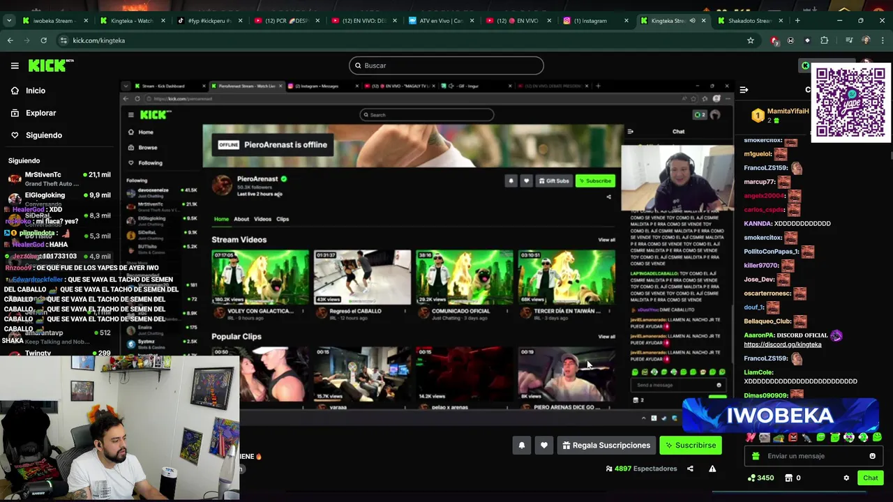Image resolution: width=893 pixels, height=502 pixels.
Task: Open the Kick sidebar hamburger menu
Action: [x=15, y=66]
